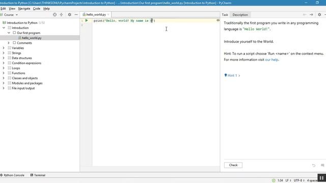Click the Hint 1 lightbulb icon
The image size is (326, 183).
click(x=226, y=75)
